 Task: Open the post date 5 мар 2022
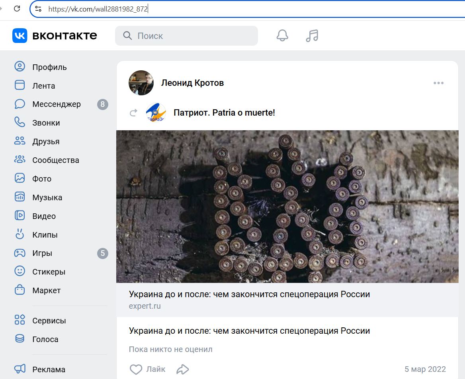[x=425, y=369]
